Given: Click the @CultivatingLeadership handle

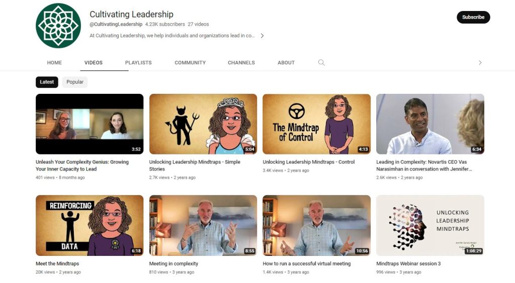Looking at the screenshot, I should pos(116,24).
